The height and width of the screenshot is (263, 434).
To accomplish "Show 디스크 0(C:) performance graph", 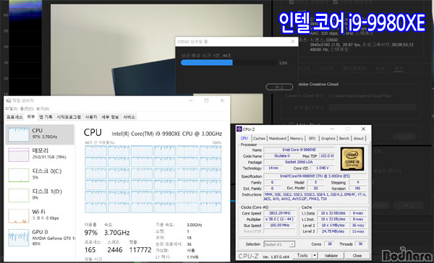I will [40, 175].
